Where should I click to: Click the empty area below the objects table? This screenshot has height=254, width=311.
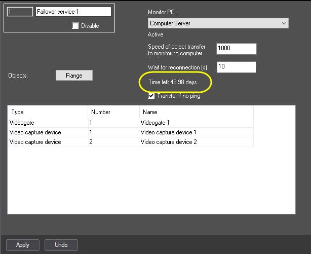click(x=151, y=183)
